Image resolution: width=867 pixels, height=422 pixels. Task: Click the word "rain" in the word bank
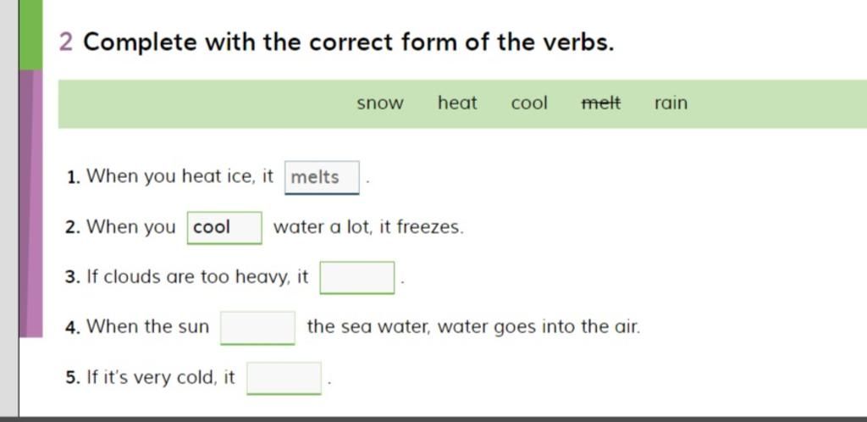[x=671, y=103]
